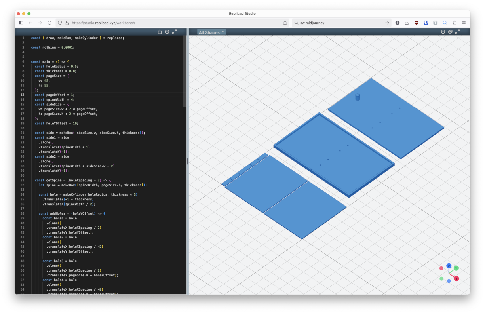The image size is (485, 314).
Task: Expand the 3D viewer to fullscreen
Action: tap(458, 32)
